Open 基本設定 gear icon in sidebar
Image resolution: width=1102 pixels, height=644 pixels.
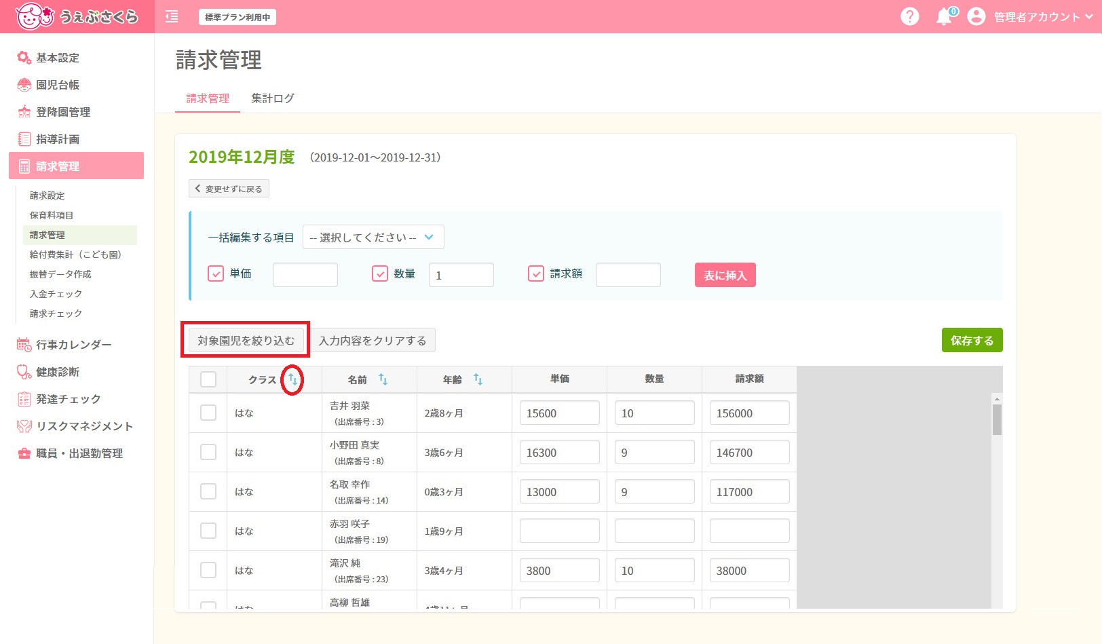click(24, 58)
